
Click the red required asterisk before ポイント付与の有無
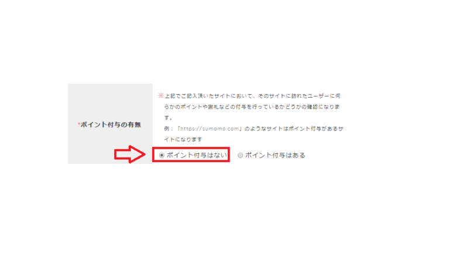pos(79,124)
